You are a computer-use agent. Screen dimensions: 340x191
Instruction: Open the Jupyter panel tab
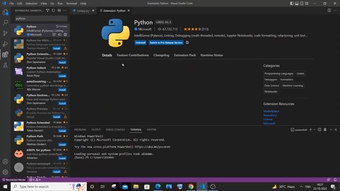coord(151,129)
